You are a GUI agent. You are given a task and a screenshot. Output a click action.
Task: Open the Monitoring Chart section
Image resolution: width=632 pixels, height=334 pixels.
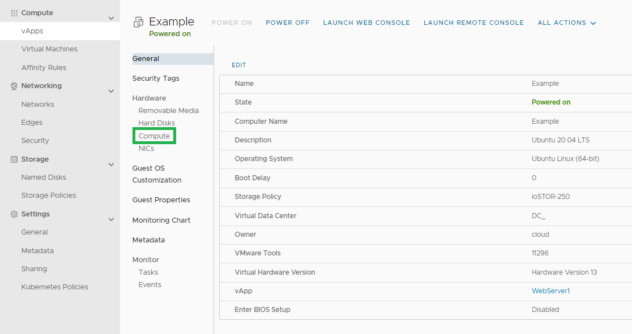pos(161,220)
